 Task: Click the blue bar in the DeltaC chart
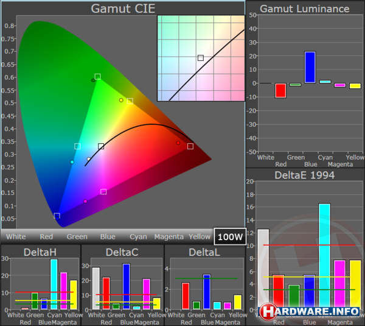pyautogui.click(x=127, y=286)
